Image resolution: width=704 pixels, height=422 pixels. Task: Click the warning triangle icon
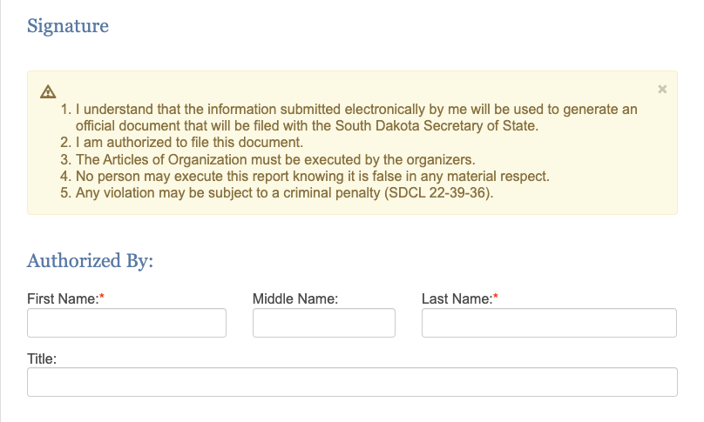tap(48, 91)
